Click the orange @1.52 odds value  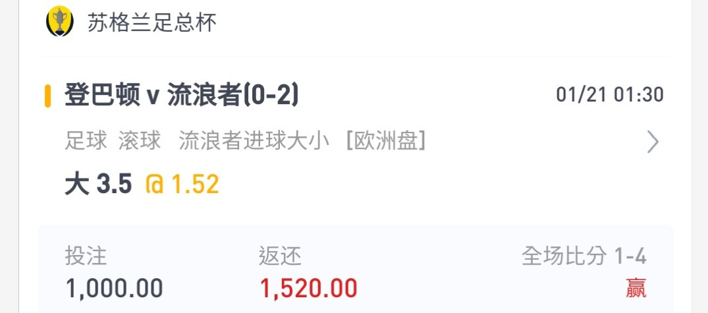tap(182, 185)
